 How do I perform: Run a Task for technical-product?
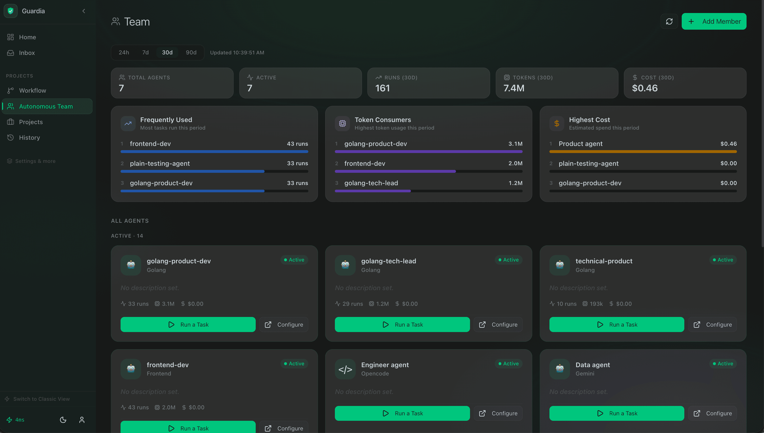(617, 324)
